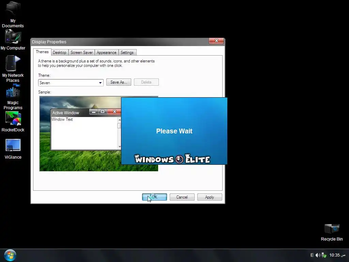Click the taskbar clock showing 10:35
The width and height of the screenshot is (349, 262).
coord(337,255)
